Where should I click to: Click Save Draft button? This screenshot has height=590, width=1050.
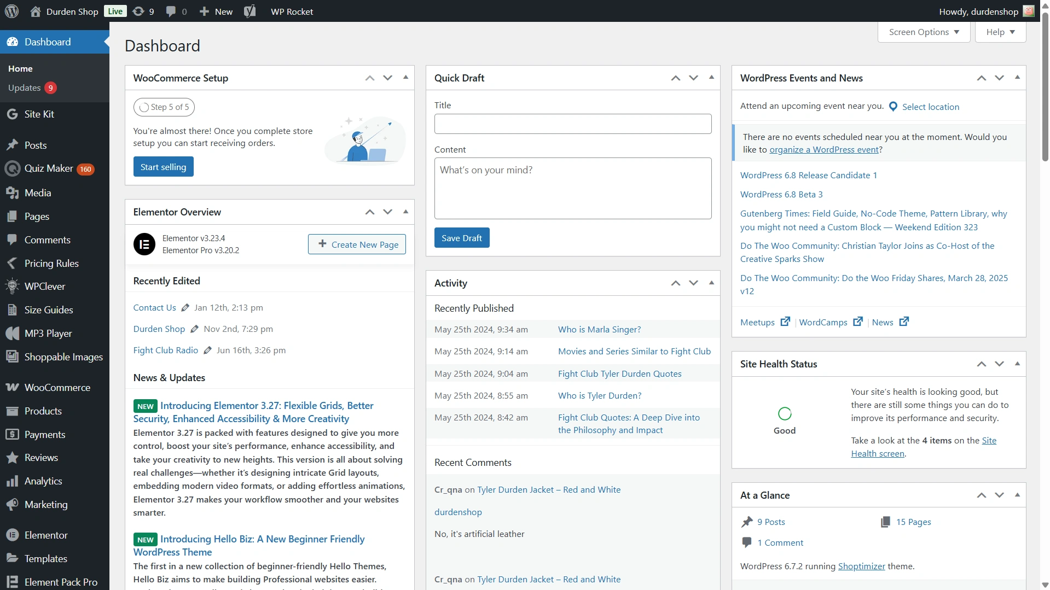[x=462, y=238]
